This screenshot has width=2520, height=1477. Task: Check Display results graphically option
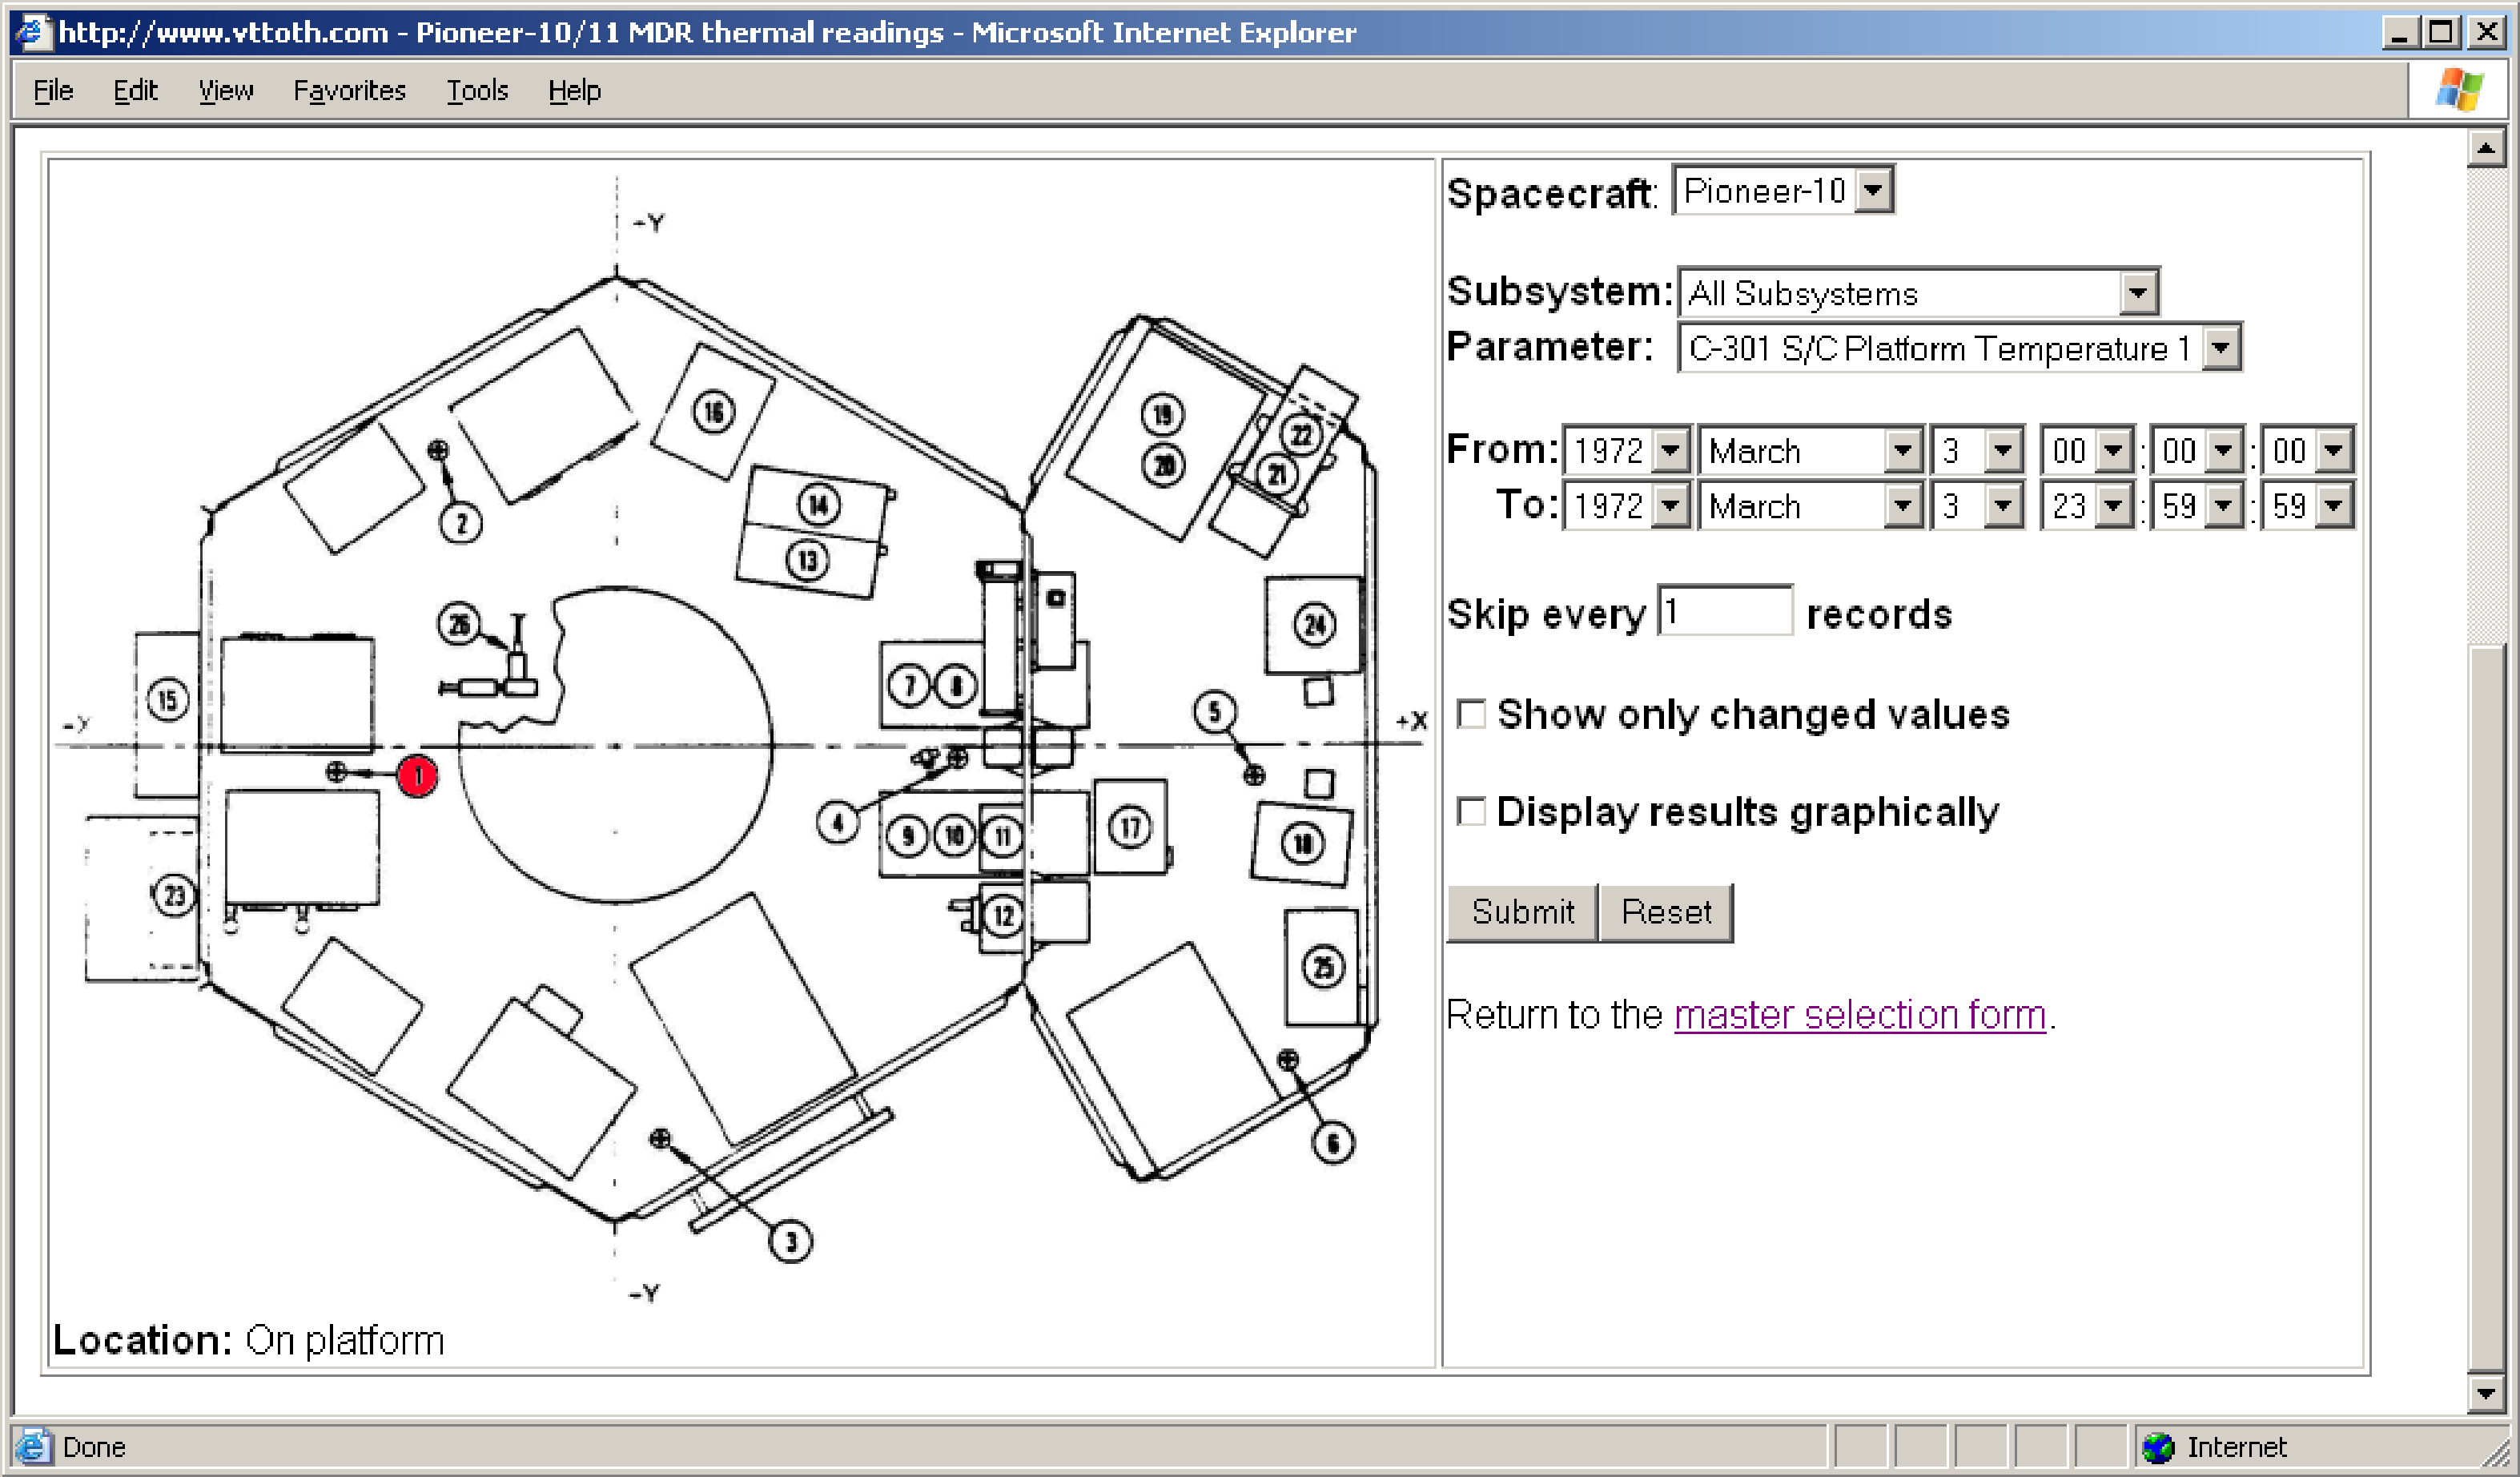(x=1471, y=811)
